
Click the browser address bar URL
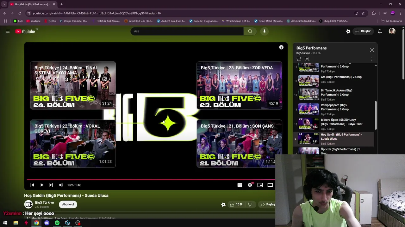click(x=97, y=13)
